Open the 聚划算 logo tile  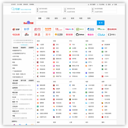(69, 34)
